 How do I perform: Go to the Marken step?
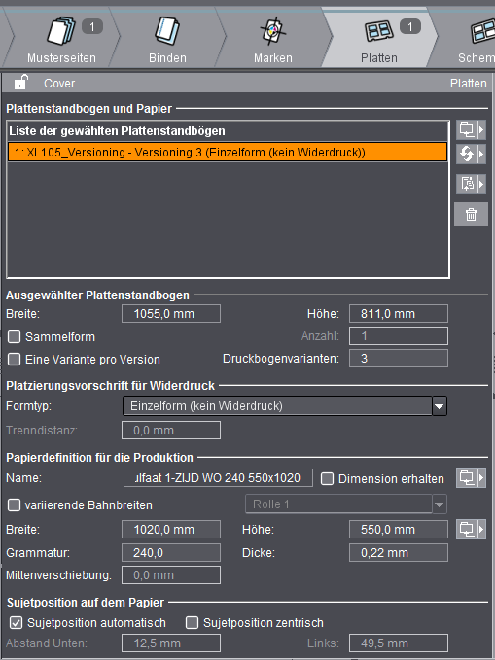[x=273, y=39]
